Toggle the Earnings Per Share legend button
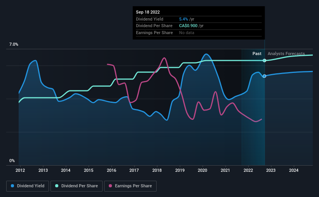 [x=130, y=186]
